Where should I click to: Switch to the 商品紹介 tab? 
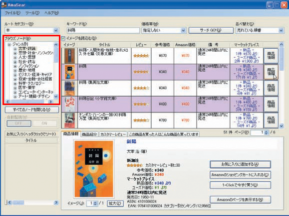pos(89,134)
